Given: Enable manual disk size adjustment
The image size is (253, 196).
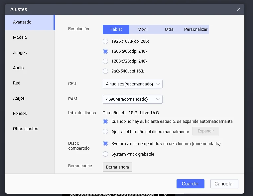Looking at the screenshot, I should point(105,131).
